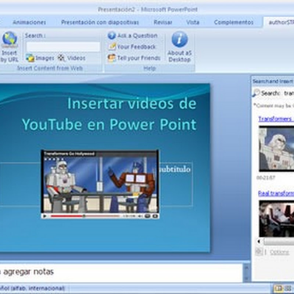Image resolution: width=294 pixels, height=294 pixels.
Task: Click Tell your Friends button
Action: pos(134,58)
